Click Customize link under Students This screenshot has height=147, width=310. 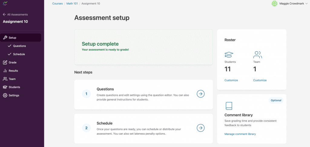[231, 80]
